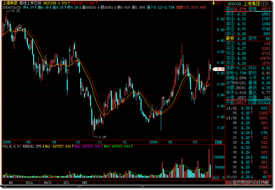This screenshot has height=190, width=275.
Task: Switch to the MA indicator tab
Action: click(11, 183)
